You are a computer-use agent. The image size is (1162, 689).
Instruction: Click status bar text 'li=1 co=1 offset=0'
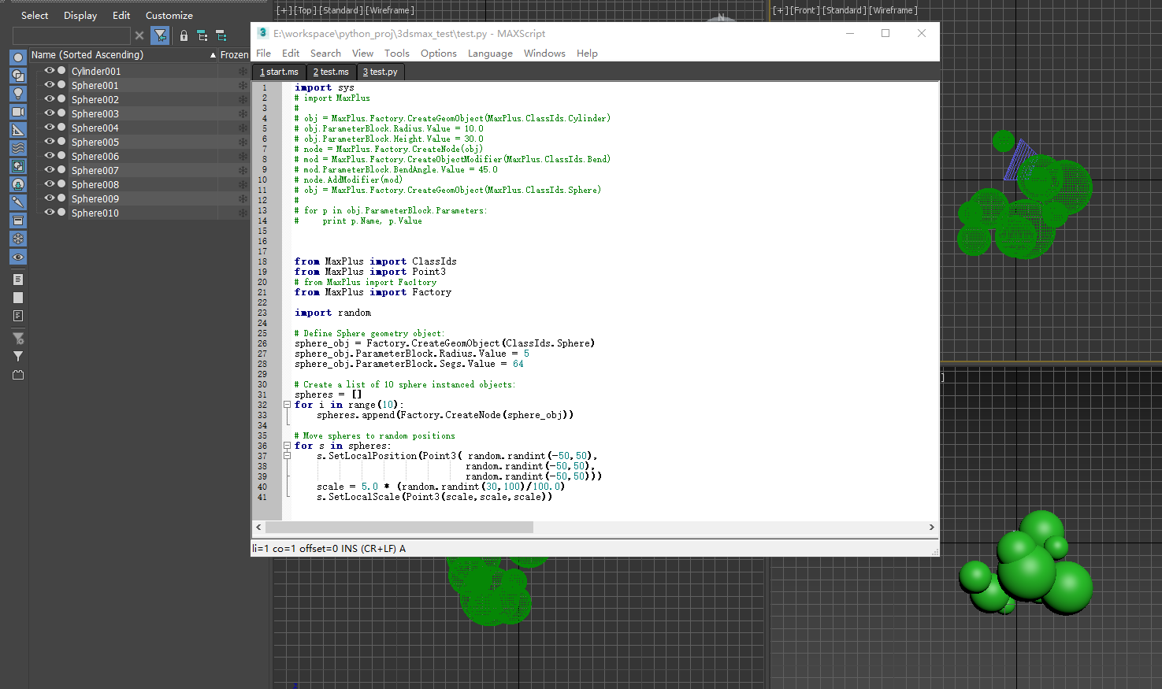295,549
